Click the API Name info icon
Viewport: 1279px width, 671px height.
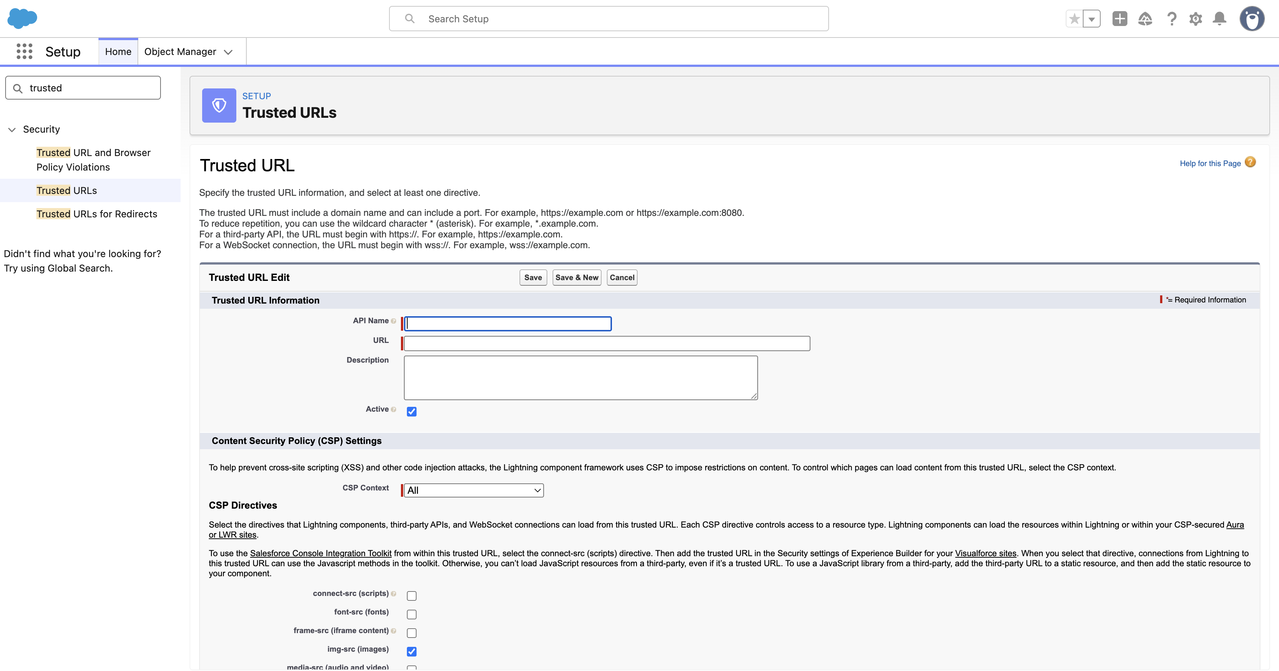coord(394,321)
